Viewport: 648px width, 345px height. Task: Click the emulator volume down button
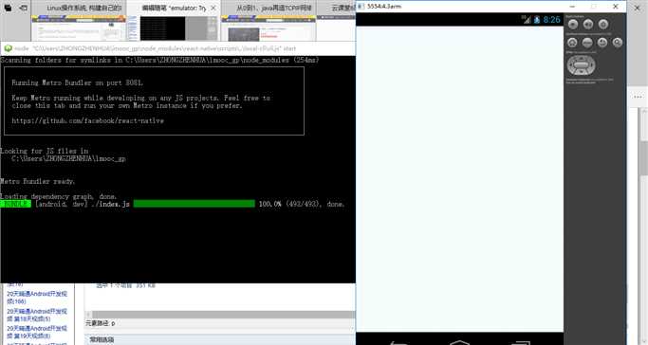(x=588, y=25)
